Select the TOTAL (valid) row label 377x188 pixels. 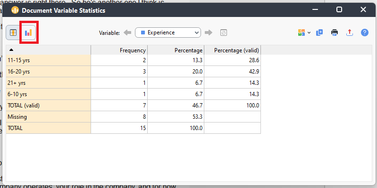point(48,106)
